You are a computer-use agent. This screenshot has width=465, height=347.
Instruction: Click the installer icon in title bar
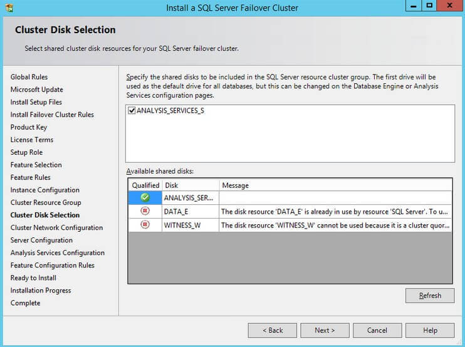click(9, 8)
